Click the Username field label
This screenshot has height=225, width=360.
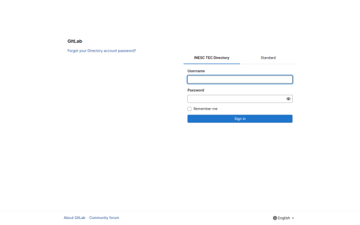tap(196, 71)
